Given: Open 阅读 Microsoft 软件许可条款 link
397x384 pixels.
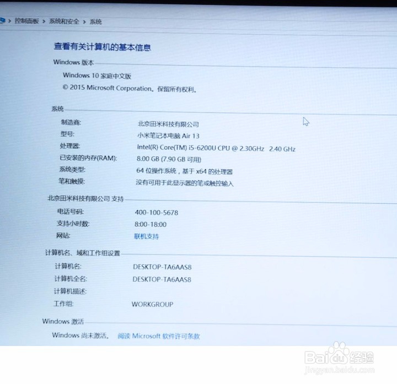Looking at the screenshot, I should pos(159,336).
